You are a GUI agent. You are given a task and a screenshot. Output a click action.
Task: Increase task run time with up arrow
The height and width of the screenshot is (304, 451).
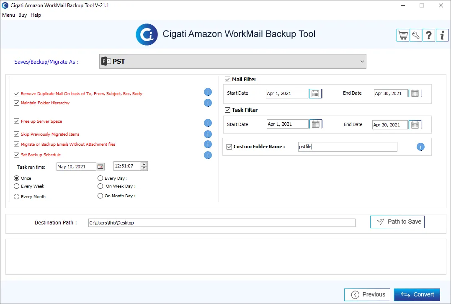[144, 164]
